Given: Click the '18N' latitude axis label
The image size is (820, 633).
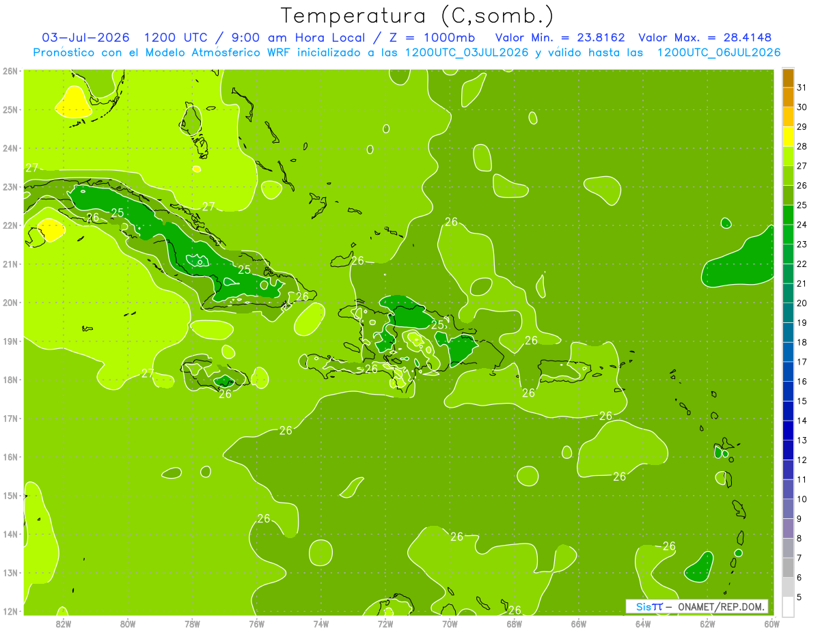Looking at the screenshot, I should point(10,380).
